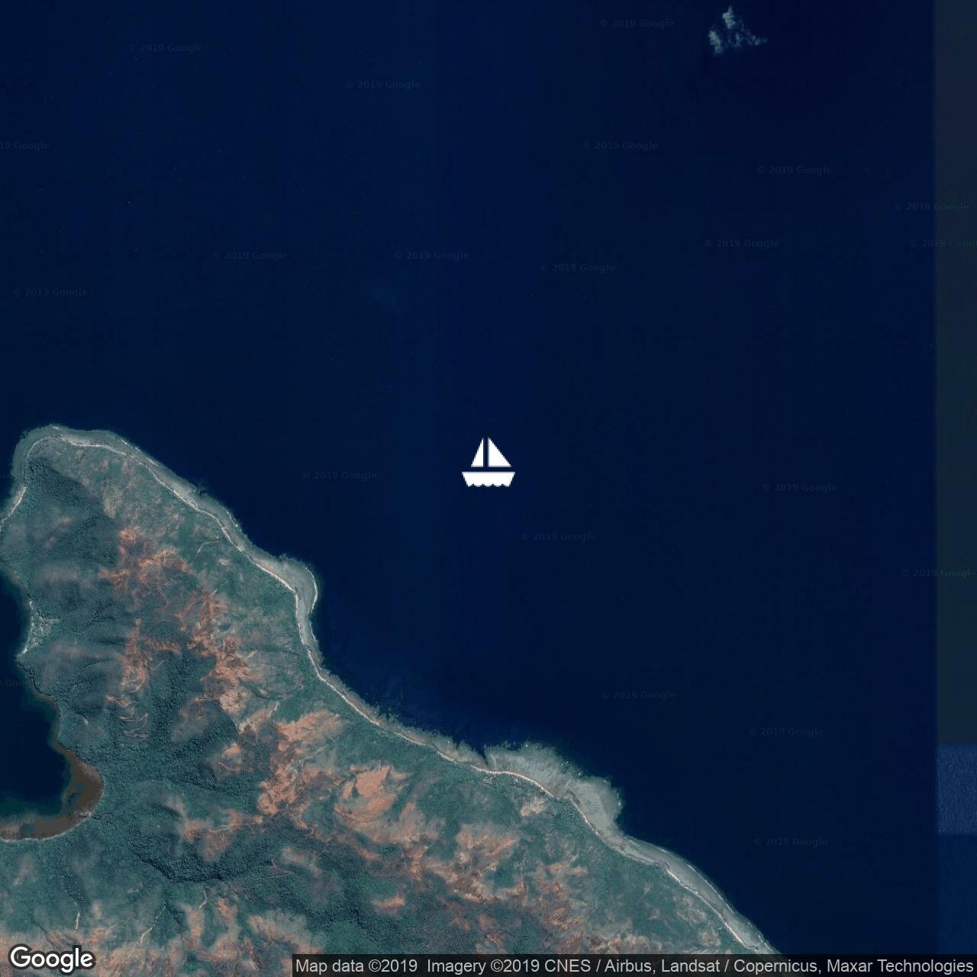The width and height of the screenshot is (977, 977).
Task: Click the faint shallow patch in open sea
Action: (x=382, y=296)
